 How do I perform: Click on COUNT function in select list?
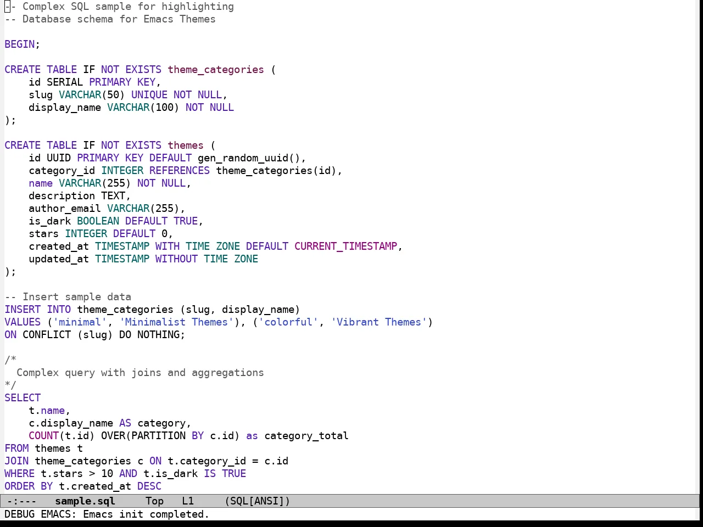click(x=43, y=436)
